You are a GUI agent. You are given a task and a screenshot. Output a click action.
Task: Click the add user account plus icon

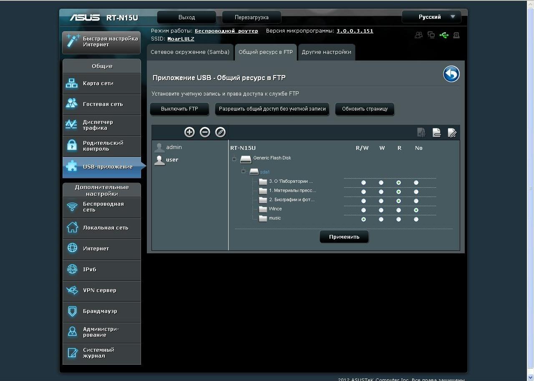tap(189, 132)
